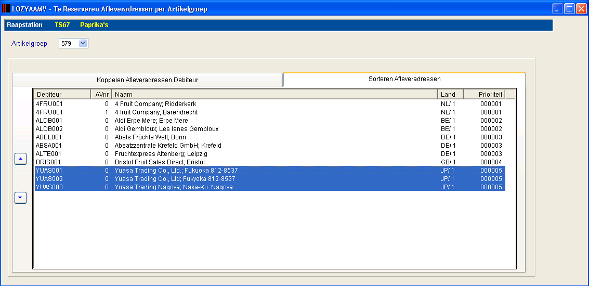Screen dimensions: 589x286
Task: Click the red application icon in title bar
Action: pyautogui.click(x=6, y=9)
